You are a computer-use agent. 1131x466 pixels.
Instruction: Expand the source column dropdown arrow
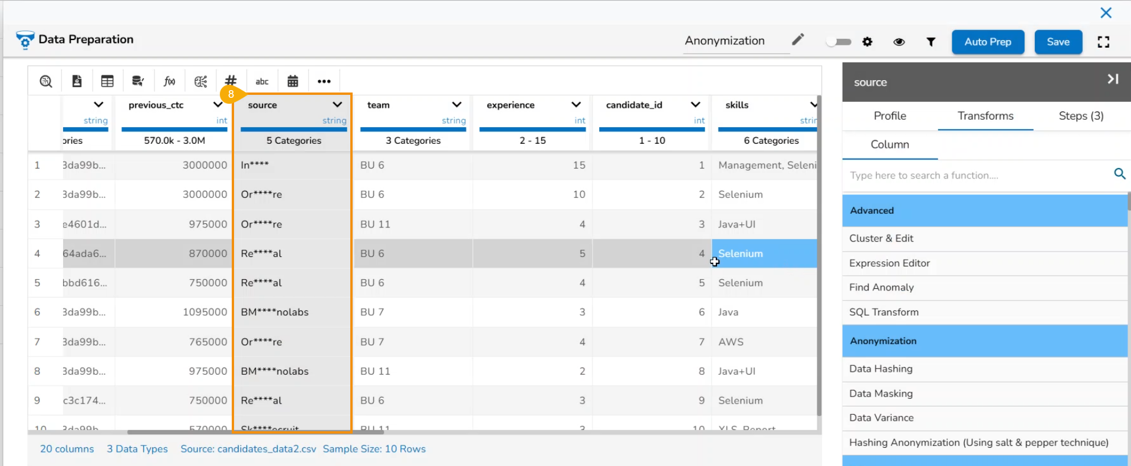(x=337, y=105)
